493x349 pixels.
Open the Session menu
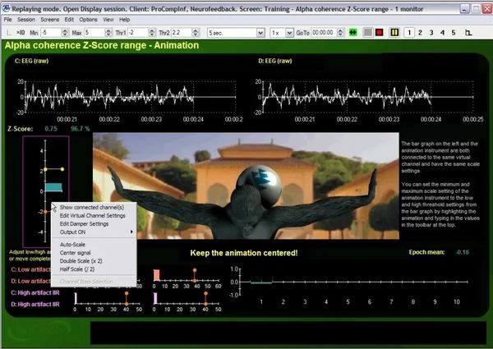pos(25,19)
